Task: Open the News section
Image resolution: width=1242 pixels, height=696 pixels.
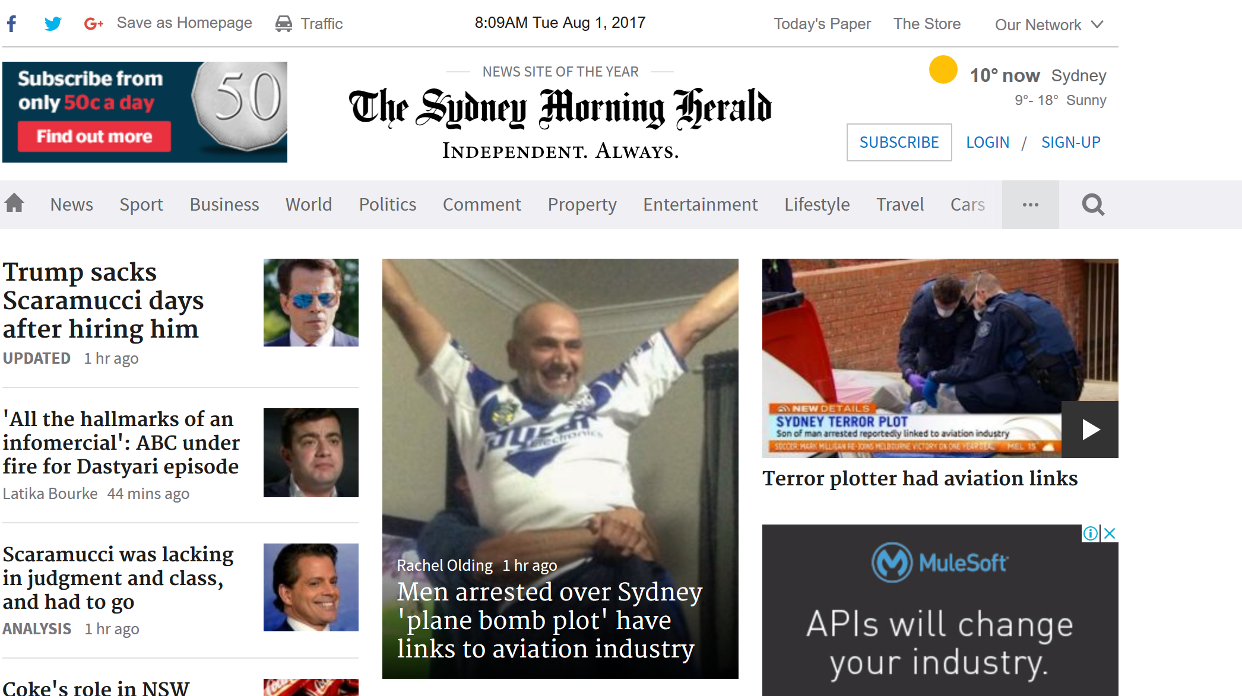Action: coord(72,205)
